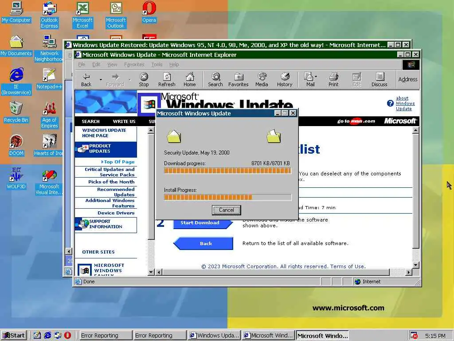Open Microsoft Visual InterDev shortcut
The image size is (454, 341).
point(49,182)
